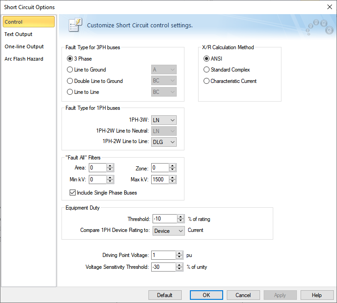Select the Line to Ground fault type
Viewport: 337px width, 303px height.
70,70
